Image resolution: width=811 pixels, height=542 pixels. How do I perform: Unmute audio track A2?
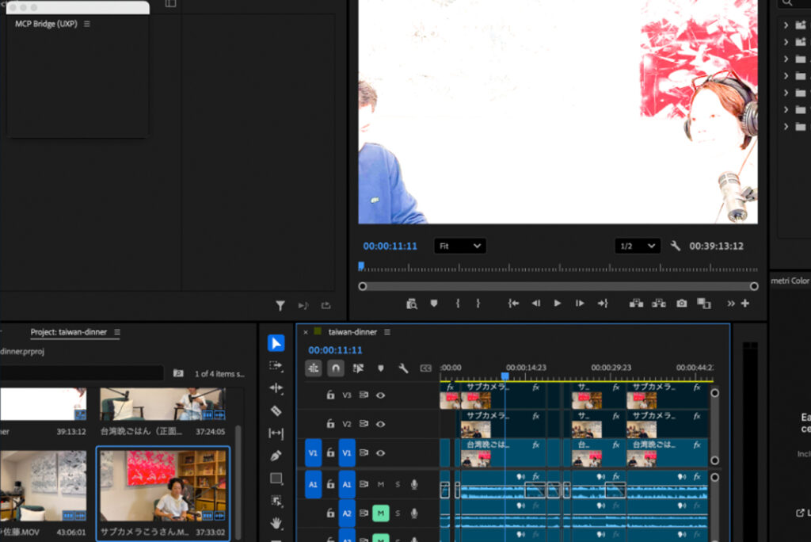(380, 513)
